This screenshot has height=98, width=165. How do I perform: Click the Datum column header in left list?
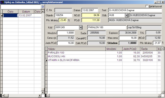(26, 12)
